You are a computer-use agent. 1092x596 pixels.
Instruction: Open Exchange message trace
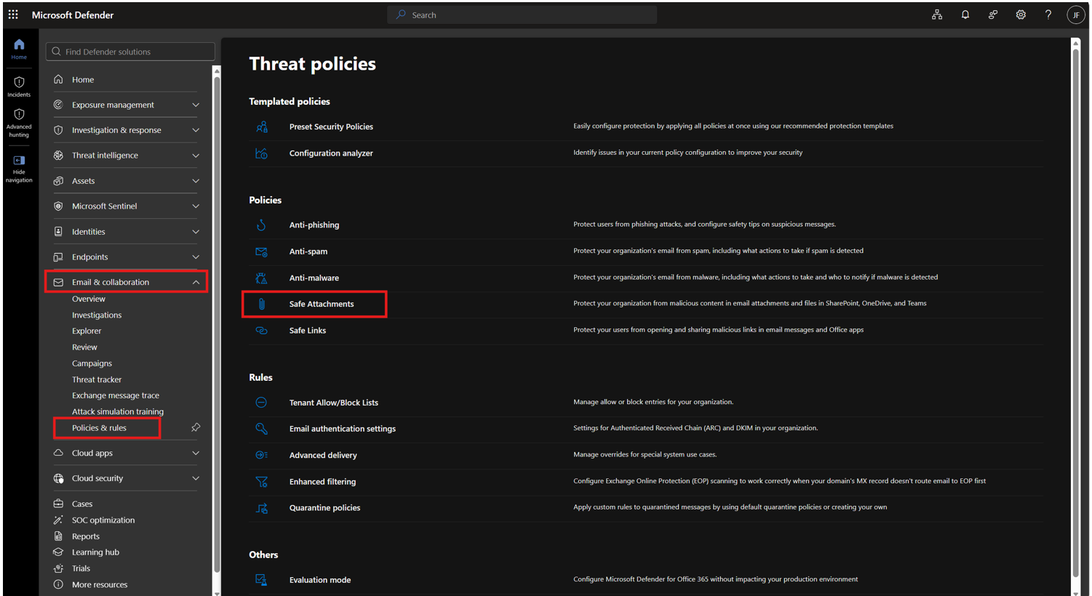click(116, 395)
